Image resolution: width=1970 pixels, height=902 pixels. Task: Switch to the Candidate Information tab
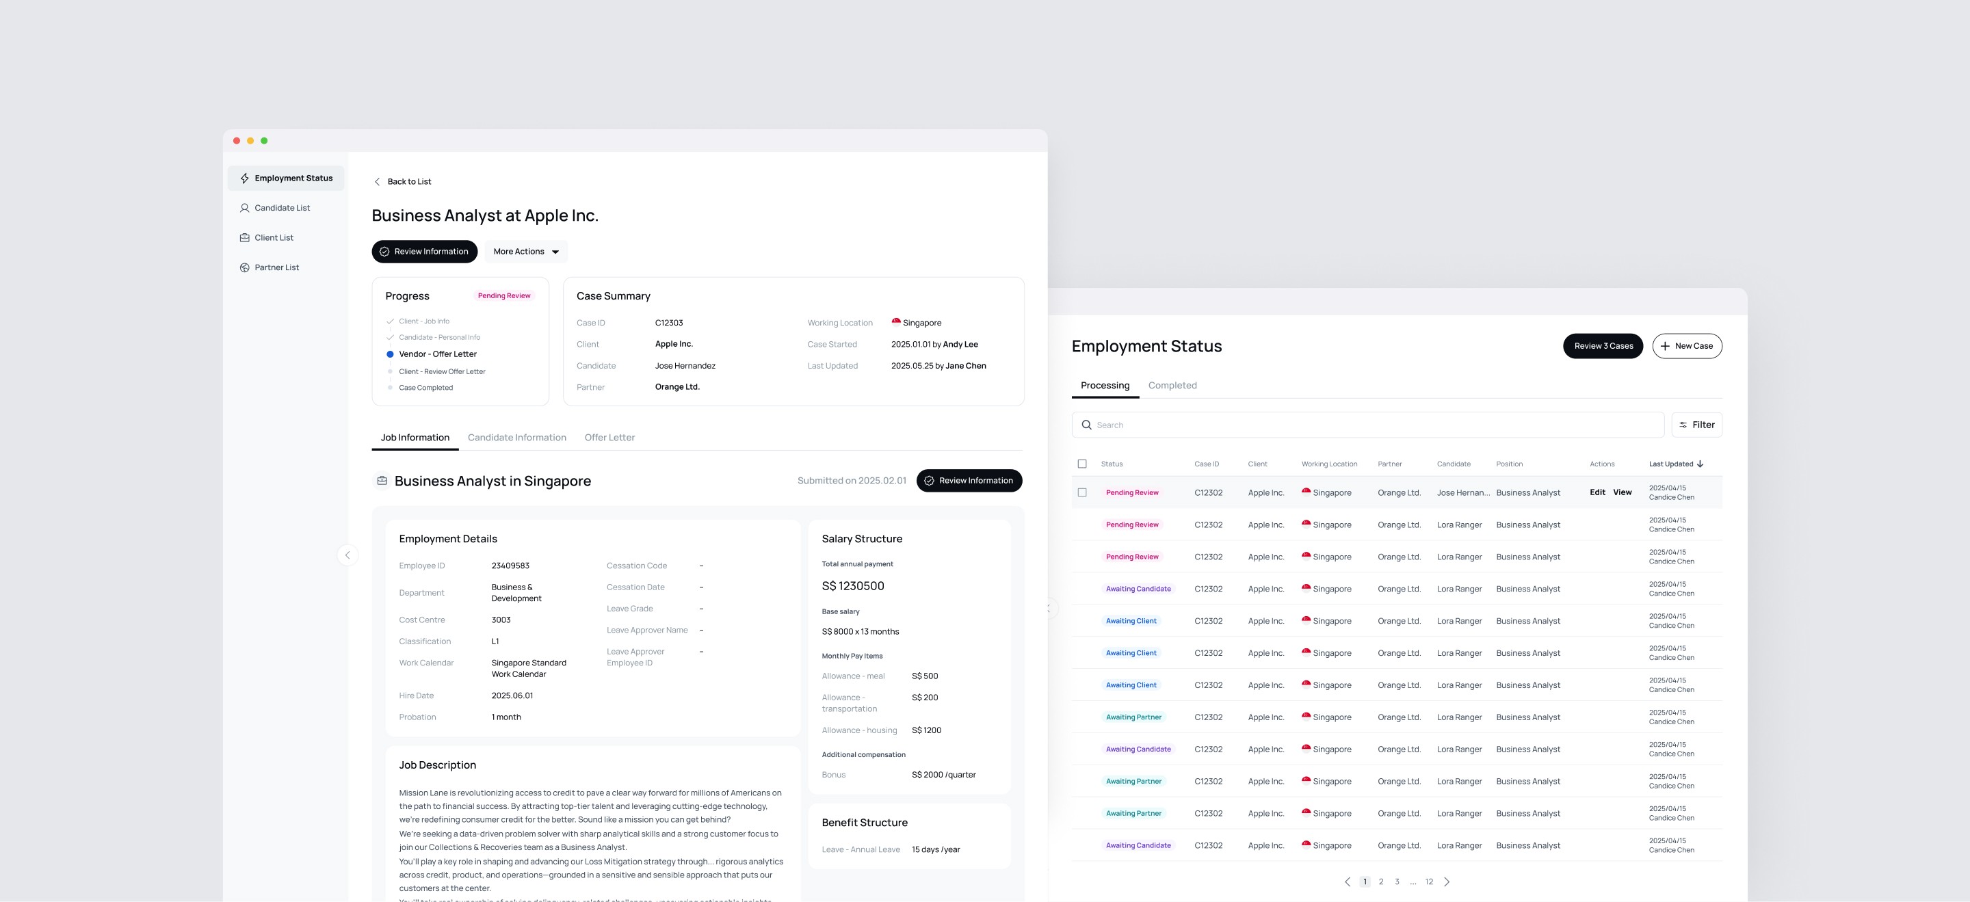[x=516, y=438]
